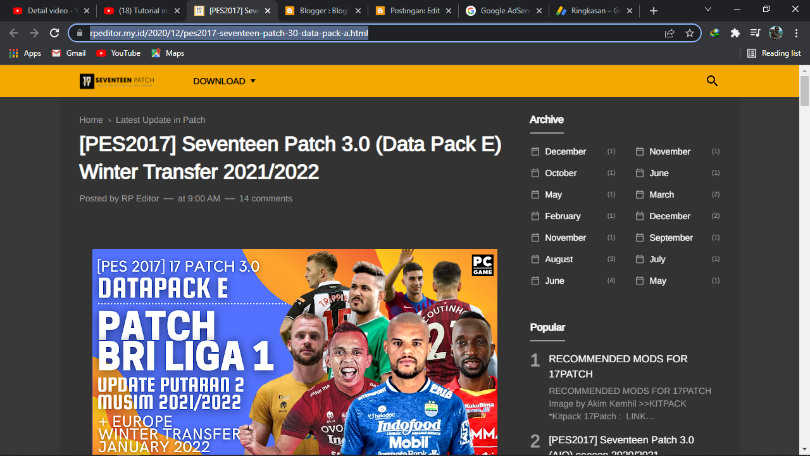Open the media control icon in toolbar
Image resolution: width=810 pixels, height=456 pixels.
756,33
